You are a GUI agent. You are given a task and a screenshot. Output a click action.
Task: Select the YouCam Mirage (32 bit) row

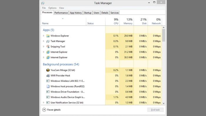(102, 70)
